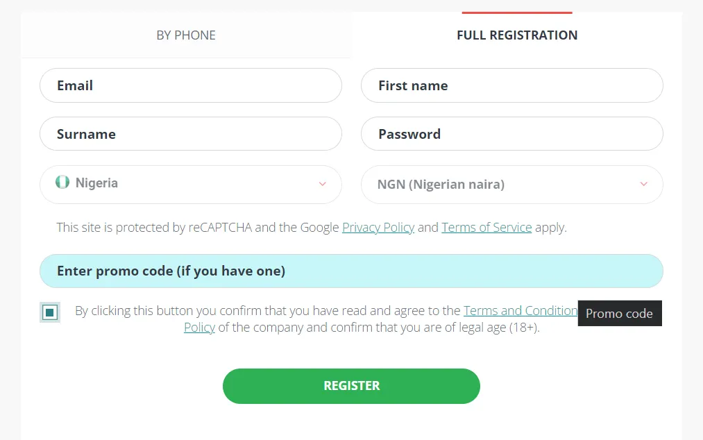Screen dimensions: 703x440
Task: Click the Surname input field
Action: (x=191, y=133)
